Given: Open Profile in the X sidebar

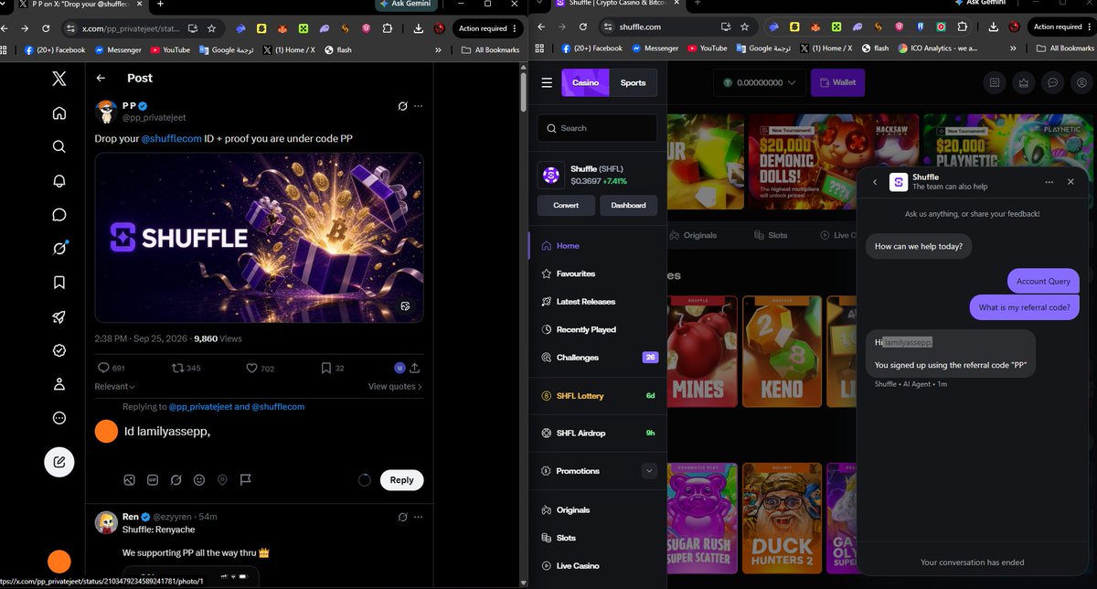Looking at the screenshot, I should pos(59,384).
